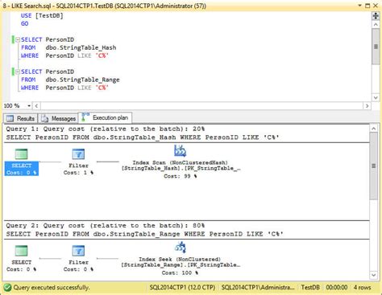Click the 'Cost: 100 %' label under Index Seek
This screenshot has height=295, width=382.
click(x=180, y=272)
